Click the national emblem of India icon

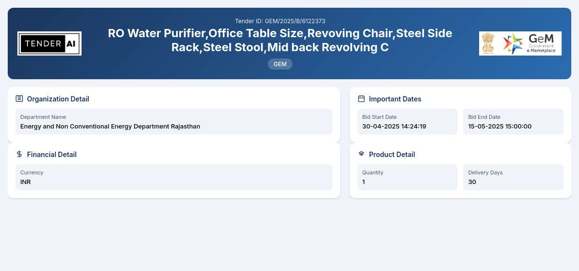[x=489, y=43]
